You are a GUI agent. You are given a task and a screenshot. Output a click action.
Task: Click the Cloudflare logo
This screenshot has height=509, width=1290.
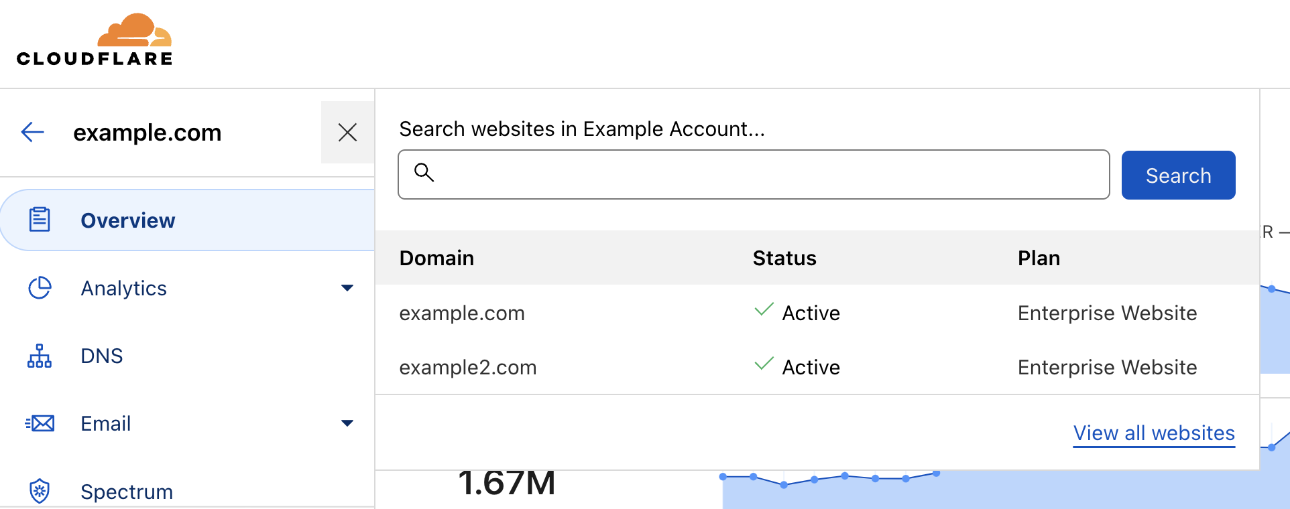pyautogui.click(x=95, y=40)
